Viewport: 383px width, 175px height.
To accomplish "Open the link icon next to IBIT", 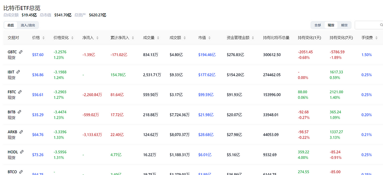I will click(x=18, y=72).
